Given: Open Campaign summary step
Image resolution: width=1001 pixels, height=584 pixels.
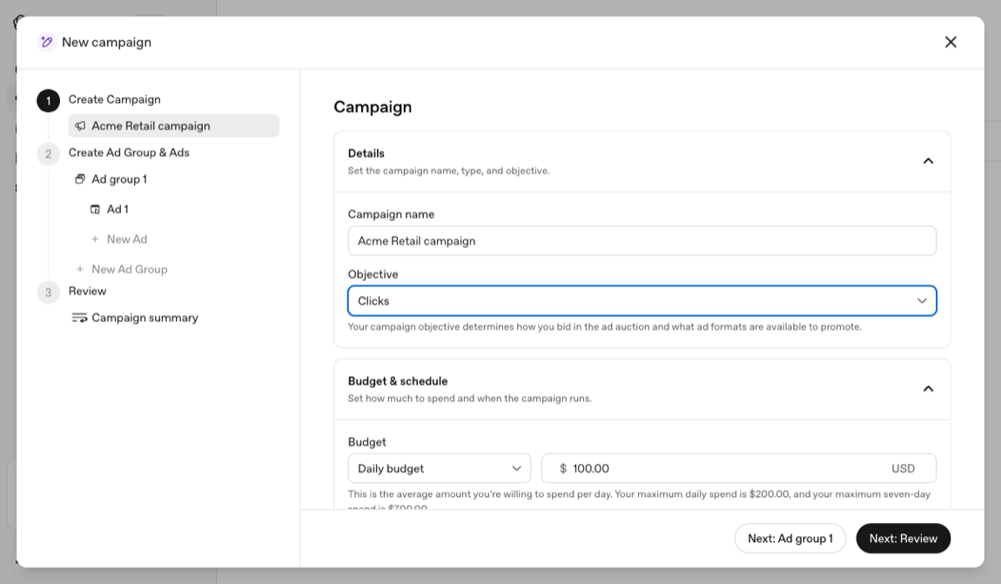Looking at the screenshot, I should pos(144,318).
